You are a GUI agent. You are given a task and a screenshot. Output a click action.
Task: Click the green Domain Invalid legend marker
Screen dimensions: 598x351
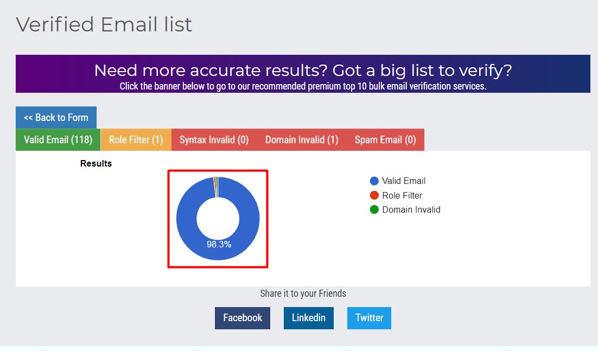373,209
